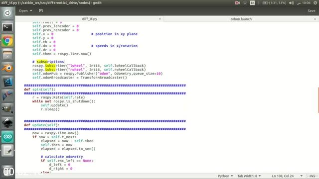This screenshot has height=179, width=319.
Task: Click the gedit window title text
Action: coord(51,3)
